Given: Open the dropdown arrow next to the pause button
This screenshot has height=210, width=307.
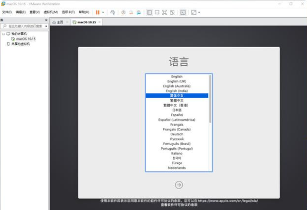Looking at the screenshot, I should click(103, 12).
